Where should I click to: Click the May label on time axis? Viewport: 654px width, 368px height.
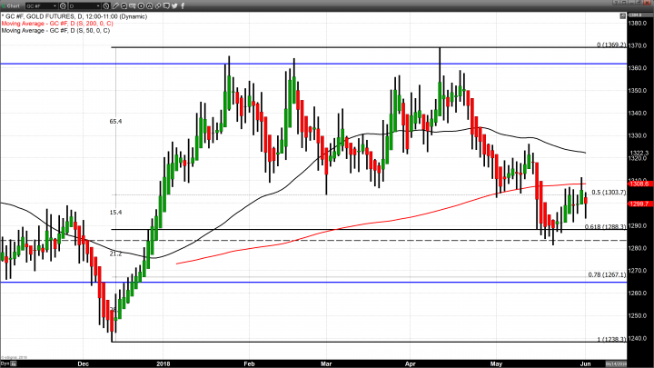[496, 363]
